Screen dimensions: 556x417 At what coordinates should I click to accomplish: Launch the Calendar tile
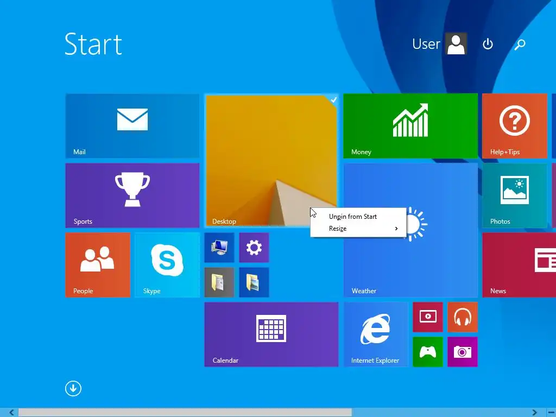(271, 334)
